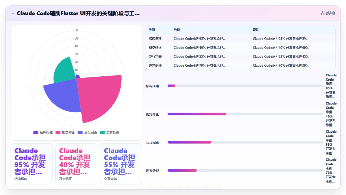Click the 交互完善 progress bar

pyautogui.click(x=245, y=142)
